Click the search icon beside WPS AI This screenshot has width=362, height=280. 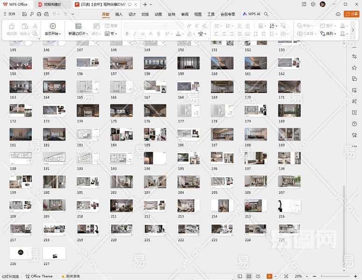[x=266, y=14]
